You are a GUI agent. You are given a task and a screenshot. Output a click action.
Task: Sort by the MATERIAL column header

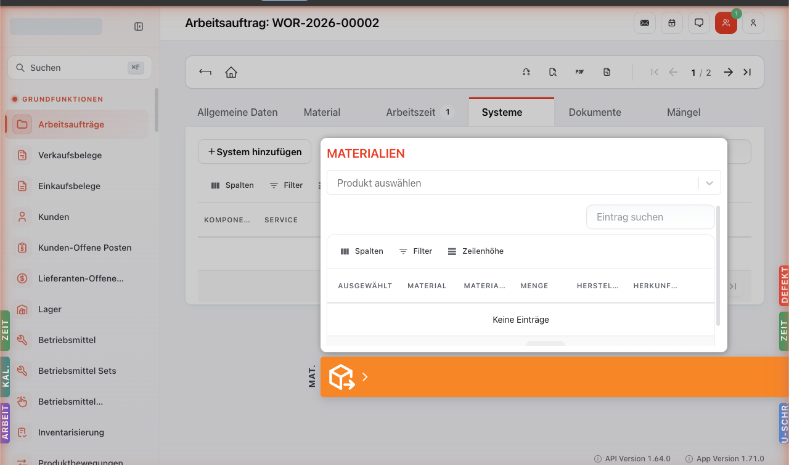pos(427,286)
